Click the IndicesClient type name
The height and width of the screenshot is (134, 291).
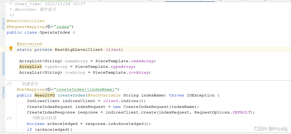(x=43, y=101)
